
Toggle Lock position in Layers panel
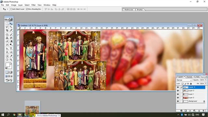[188, 84]
